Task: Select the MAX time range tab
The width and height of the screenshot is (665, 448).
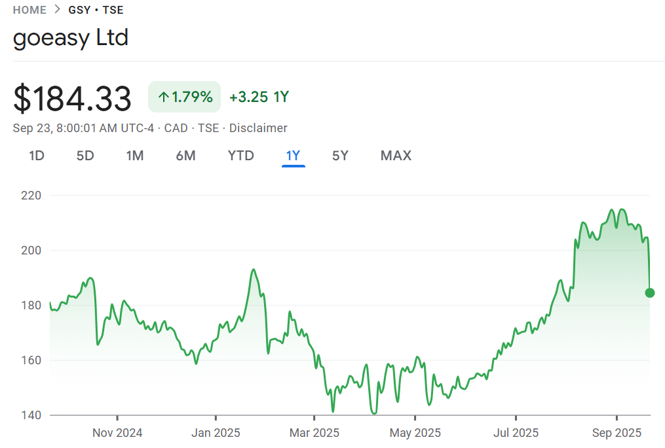Action: tap(396, 156)
